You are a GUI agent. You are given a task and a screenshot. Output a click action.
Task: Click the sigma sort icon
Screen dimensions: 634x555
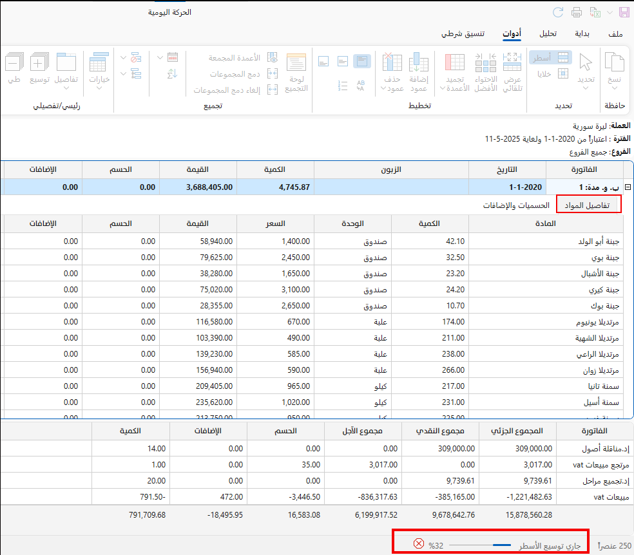(173, 73)
